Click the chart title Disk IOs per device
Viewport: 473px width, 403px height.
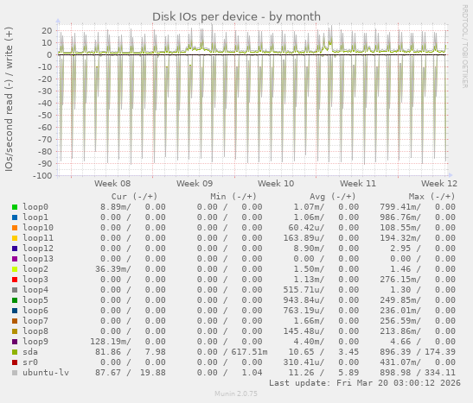pyautogui.click(x=236, y=17)
